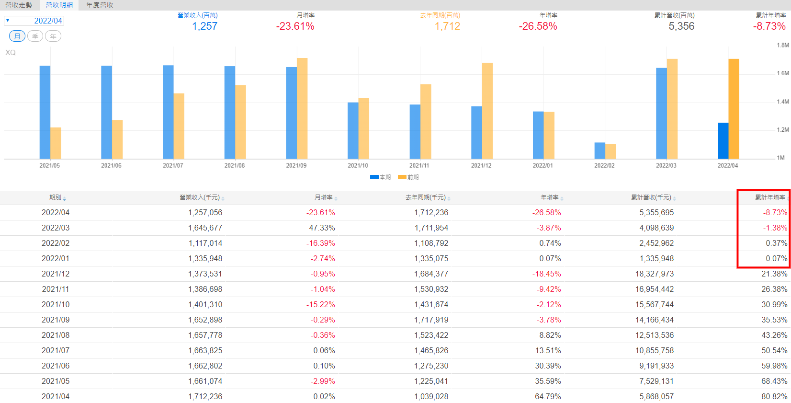Click the header 年增率 value -26.58%
The image size is (791, 403).
(x=538, y=26)
